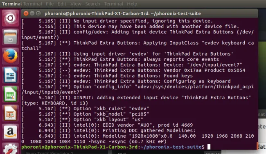266x154 pixels.
Task: Open LibreOffice Impress from the launcher
Action: [10, 113]
